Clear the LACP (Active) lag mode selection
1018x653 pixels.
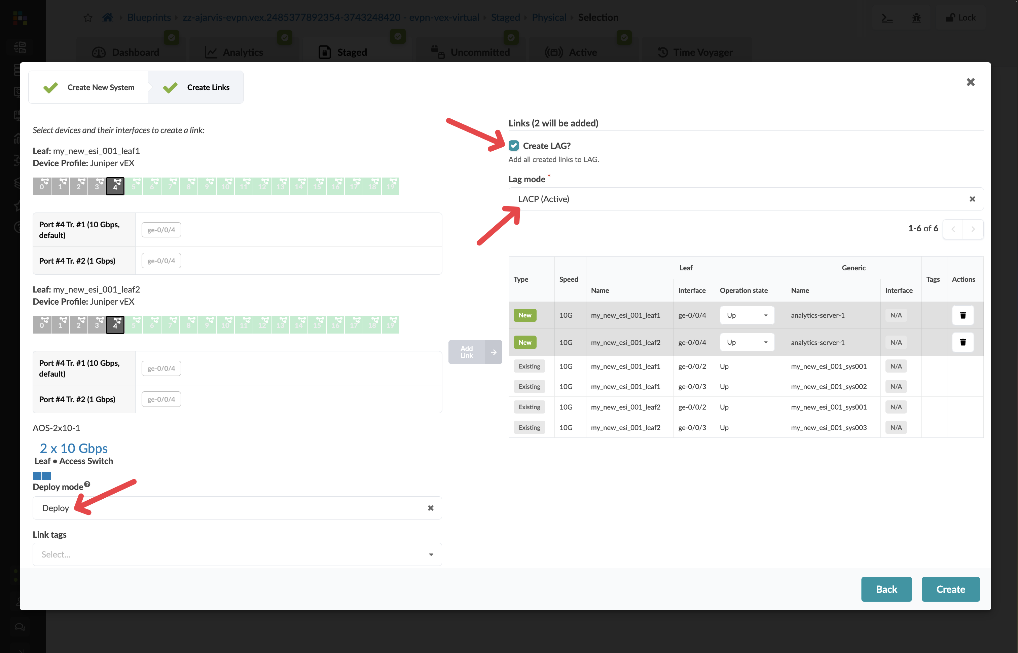(x=972, y=198)
